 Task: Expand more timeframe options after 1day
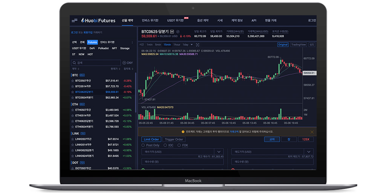click(x=191, y=44)
